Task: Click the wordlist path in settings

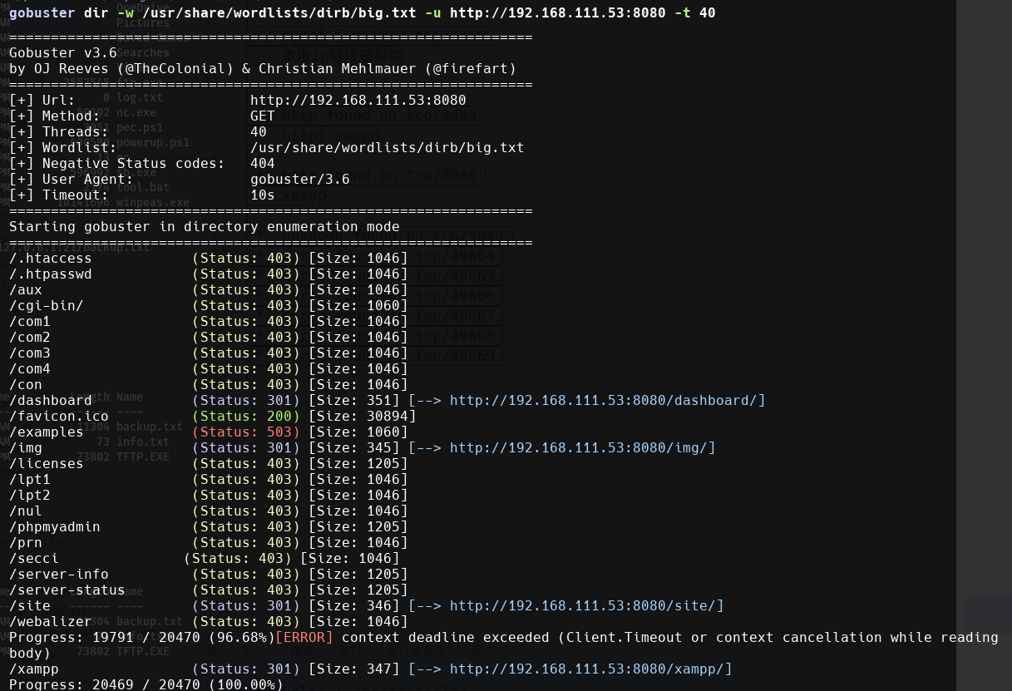Action: pyautogui.click(x=387, y=148)
